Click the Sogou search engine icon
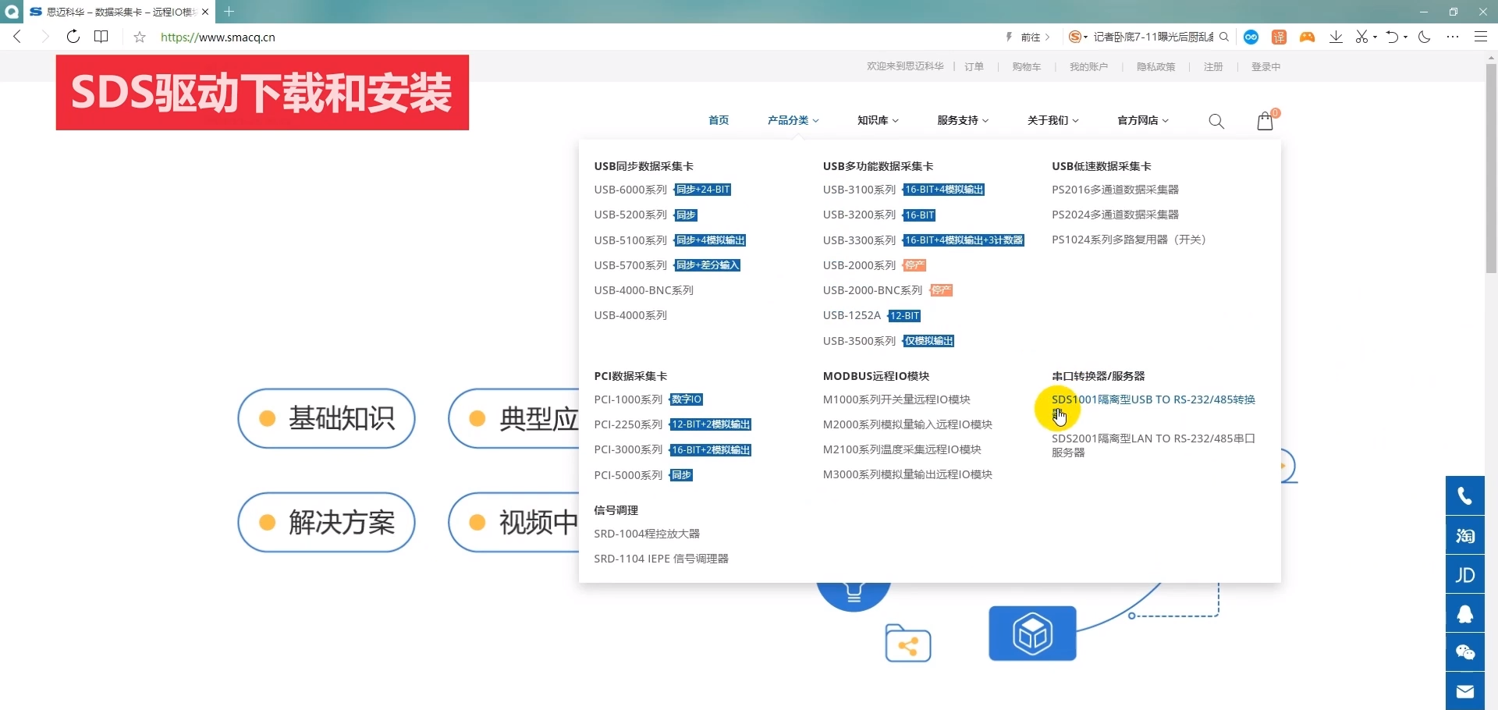This screenshot has width=1498, height=710. [x=1075, y=37]
